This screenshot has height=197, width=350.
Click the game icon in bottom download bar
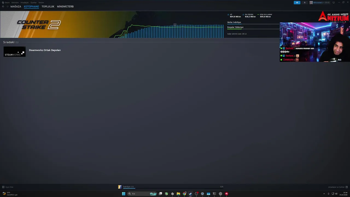pyautogui.click(x=120, y=187)
